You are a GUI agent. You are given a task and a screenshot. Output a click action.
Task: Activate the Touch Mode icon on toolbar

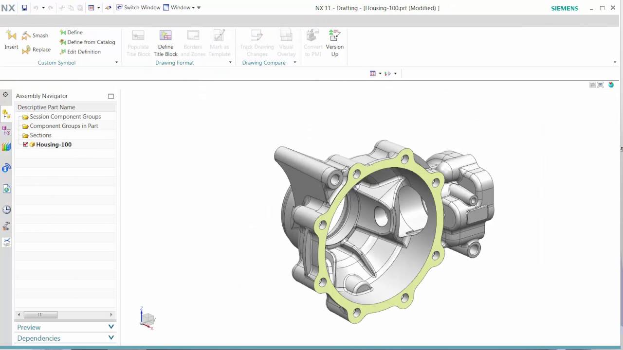[x=108, y=7]
